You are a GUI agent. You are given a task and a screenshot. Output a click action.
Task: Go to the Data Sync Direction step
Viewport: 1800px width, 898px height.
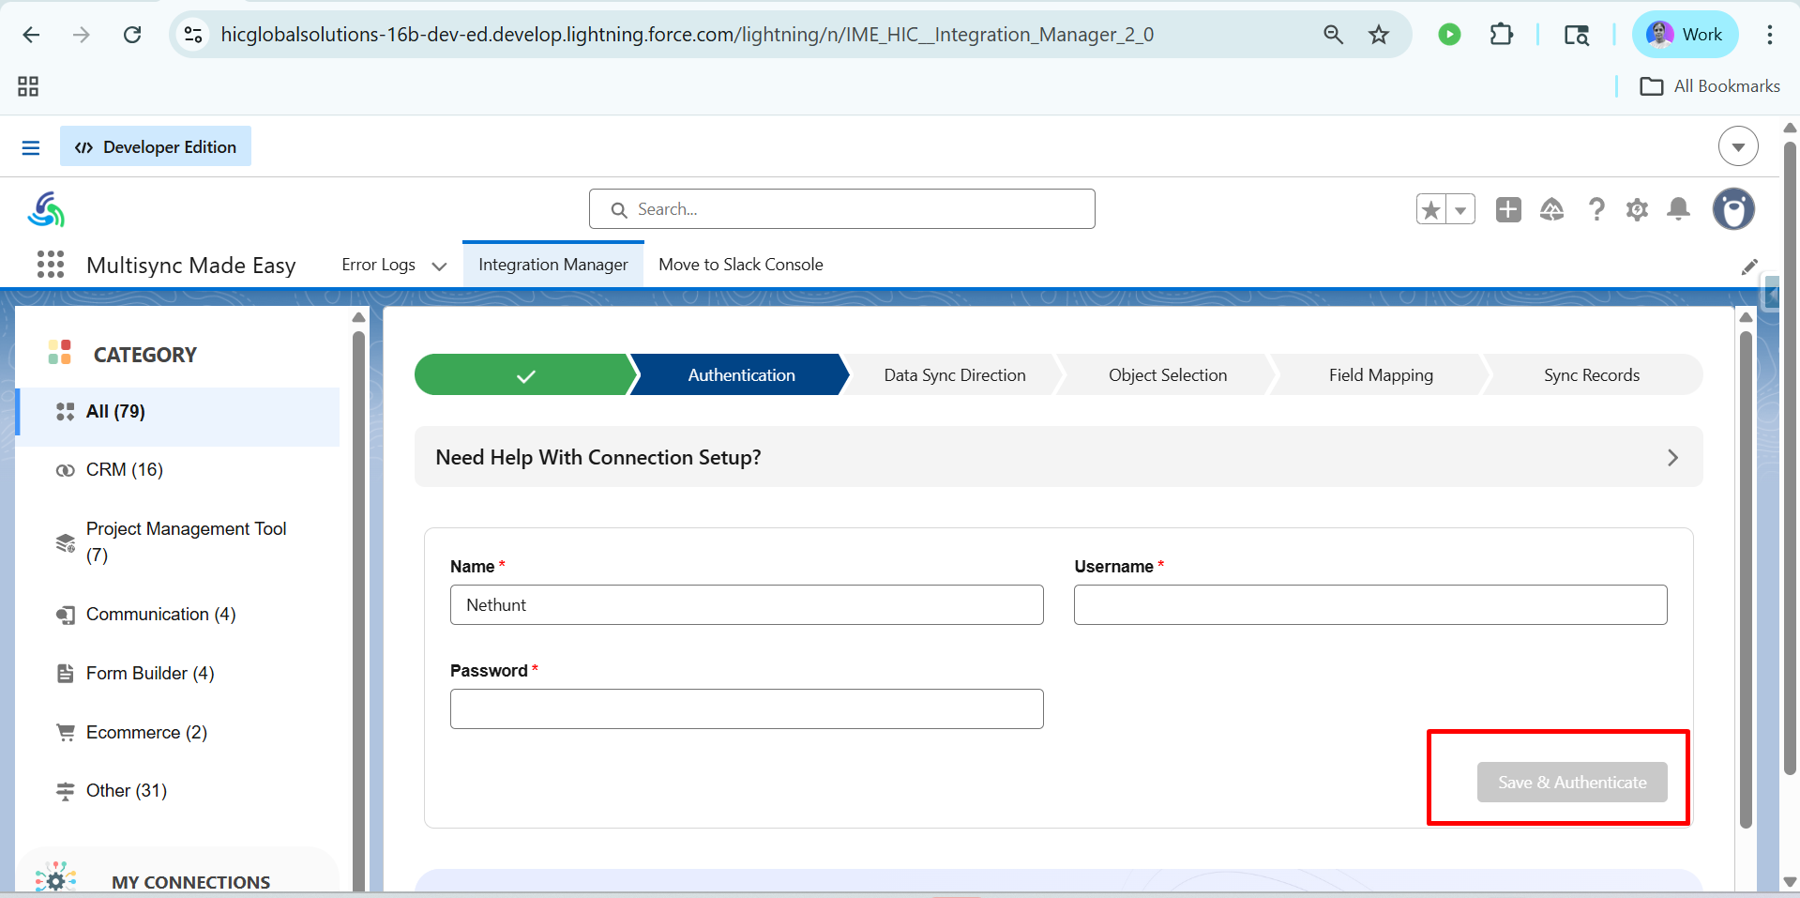point(954,375)
